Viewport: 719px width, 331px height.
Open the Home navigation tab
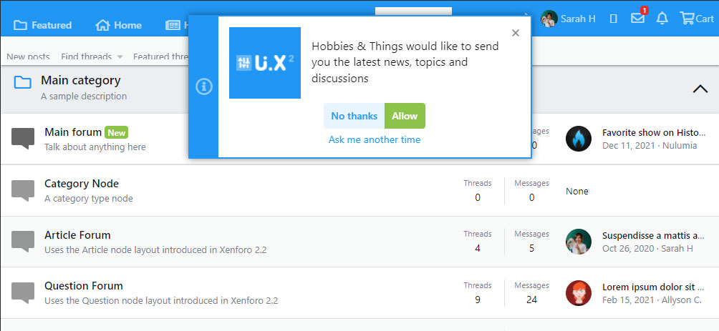[119, 25]
